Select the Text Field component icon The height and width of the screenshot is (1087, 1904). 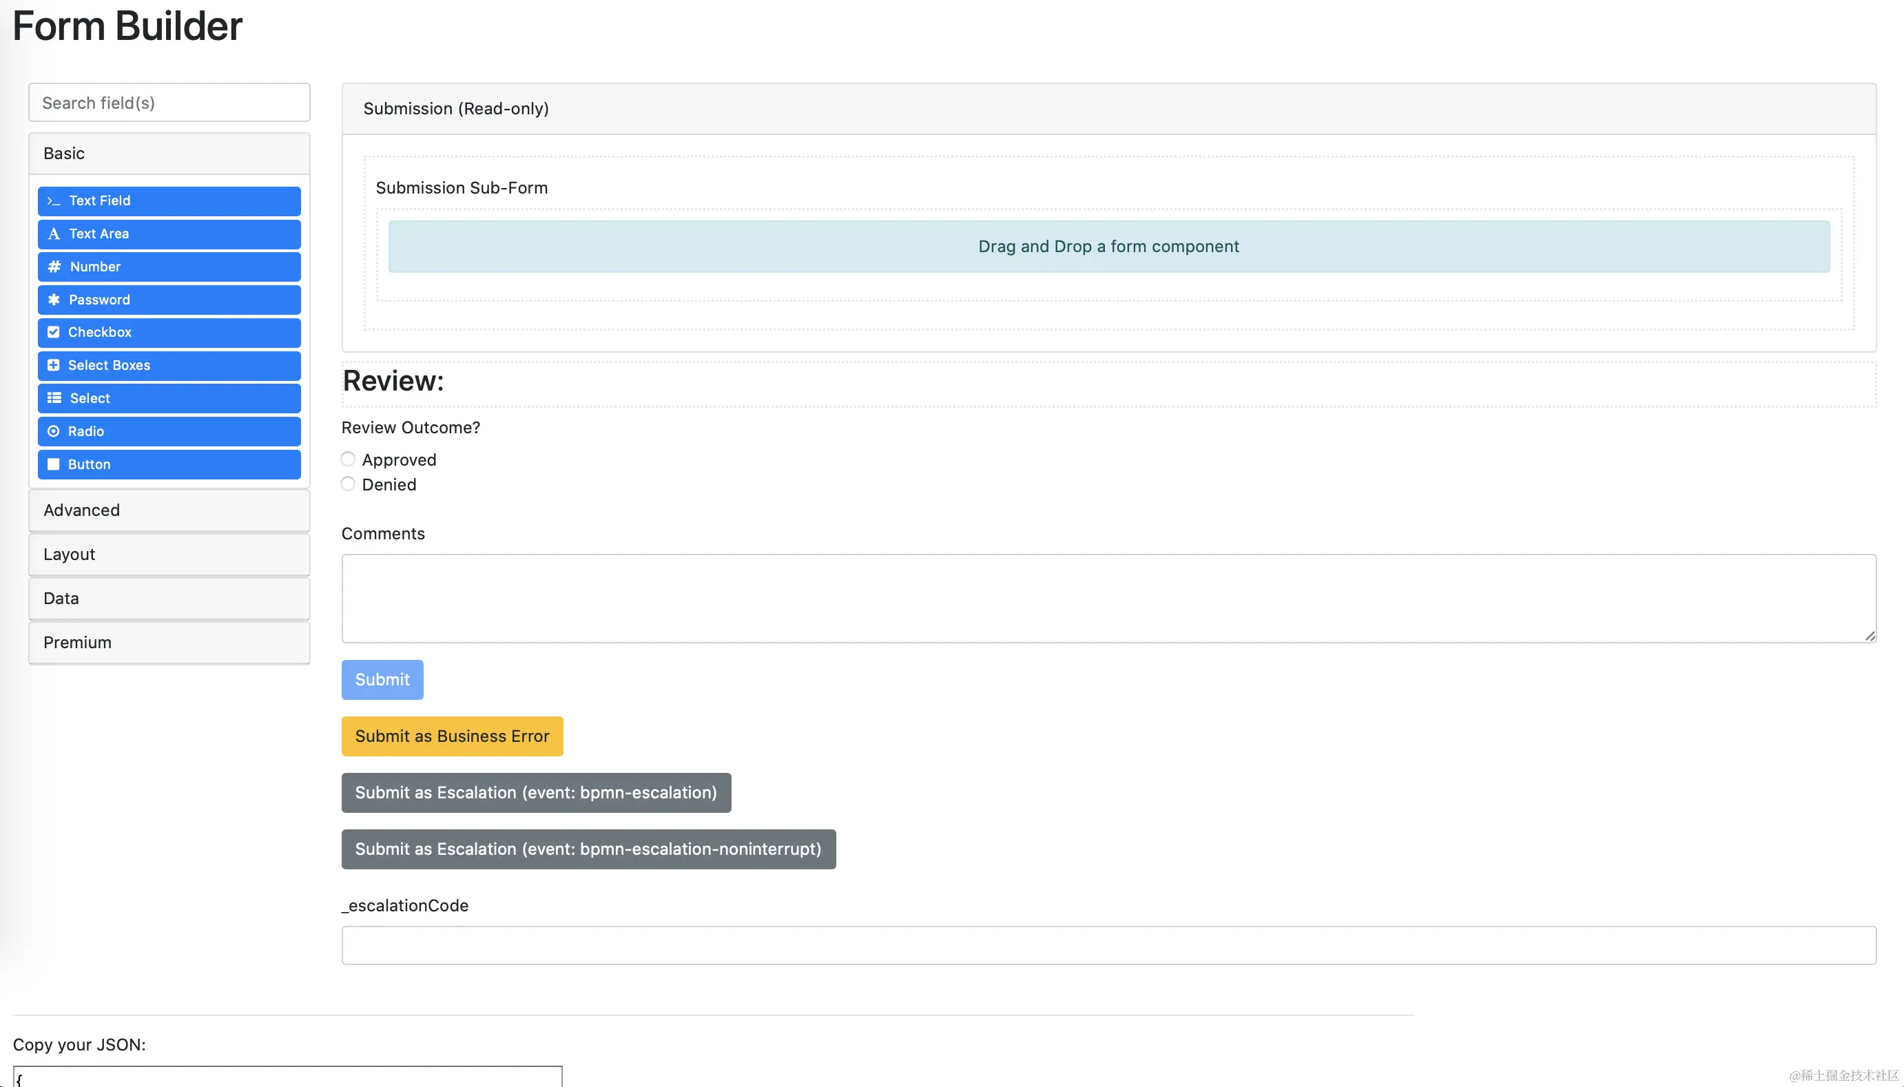(53, 201)
